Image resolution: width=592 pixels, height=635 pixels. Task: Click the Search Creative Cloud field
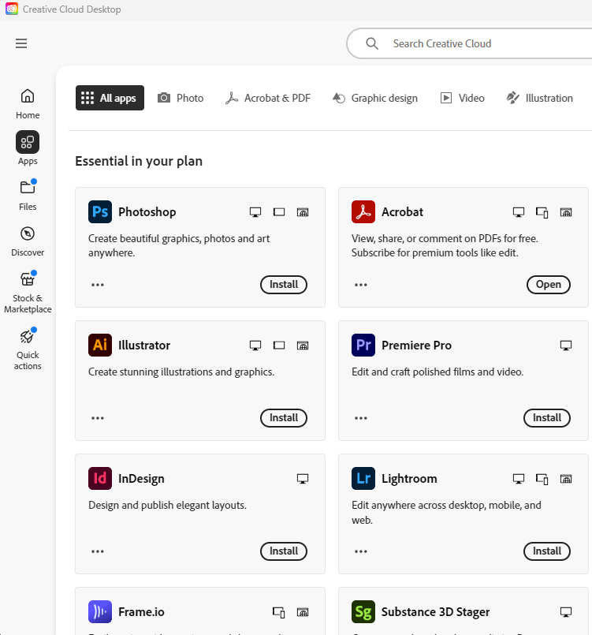tap(469, 43)
